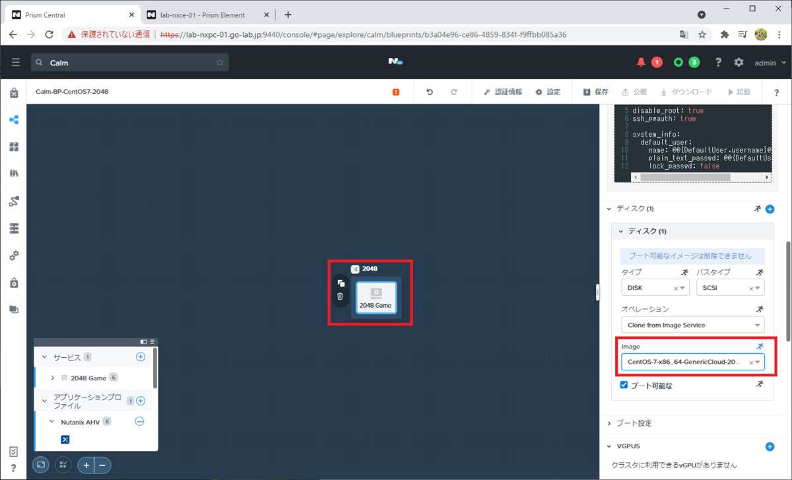Click the fit-to-screen canvas button
The image size is (792, 480).
[x=41, y=465]
